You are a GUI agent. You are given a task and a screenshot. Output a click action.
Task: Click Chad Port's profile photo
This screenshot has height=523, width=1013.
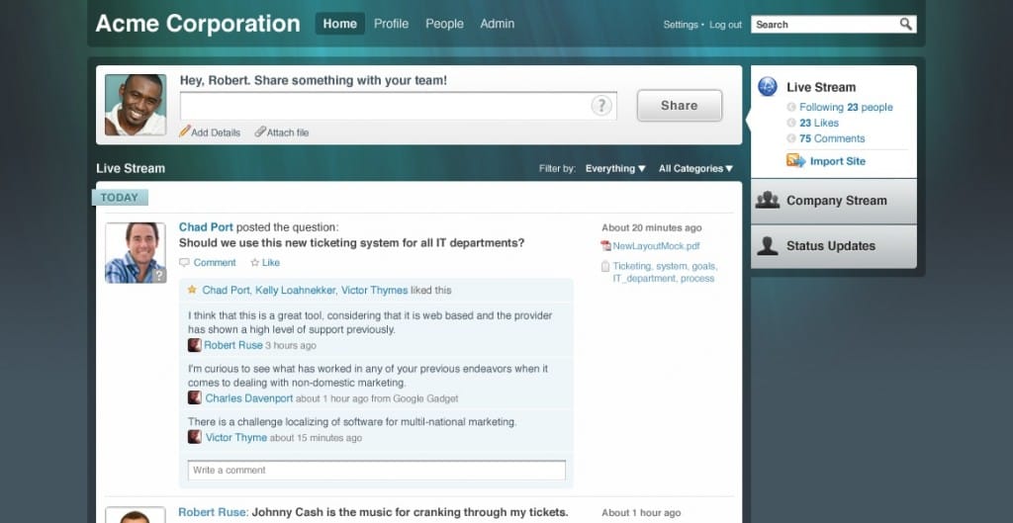pos(135,252)
